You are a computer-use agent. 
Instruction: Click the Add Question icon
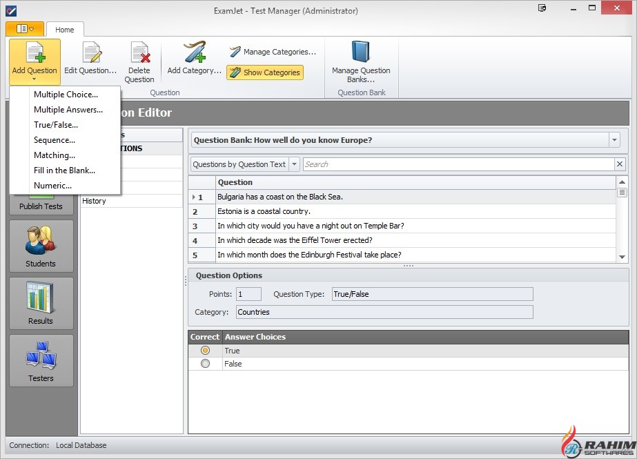coord(35,53)
